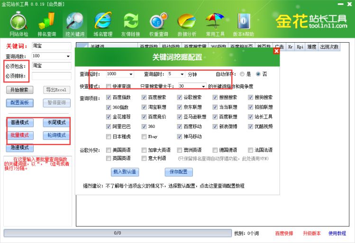
Task: Minimize the 金花站长工具 window
Action: tap(340, 4)
